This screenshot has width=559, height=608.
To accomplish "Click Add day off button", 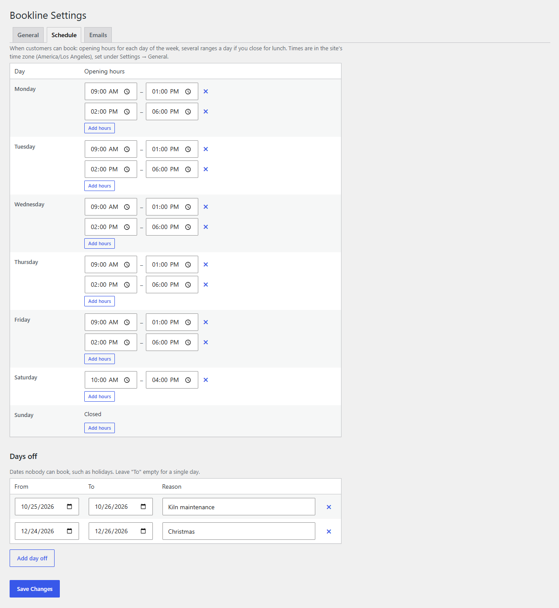I will 32,558.
